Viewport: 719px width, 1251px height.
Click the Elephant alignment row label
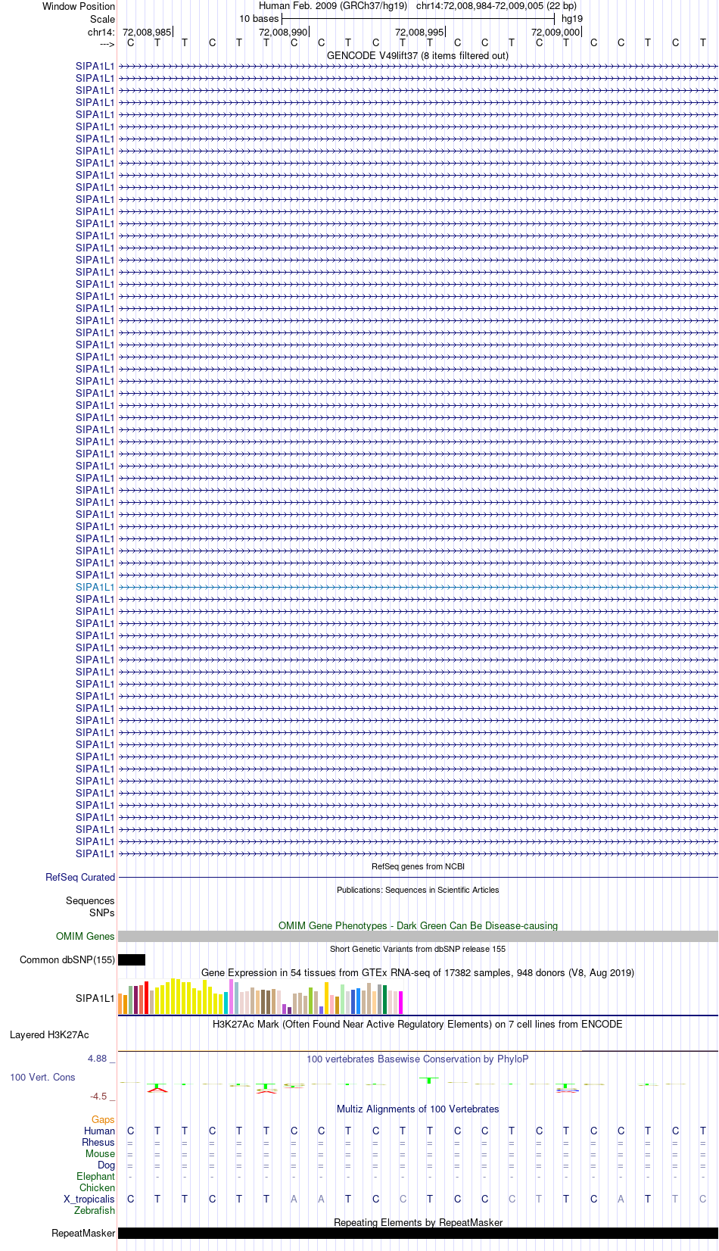[x=95, y=1176]
